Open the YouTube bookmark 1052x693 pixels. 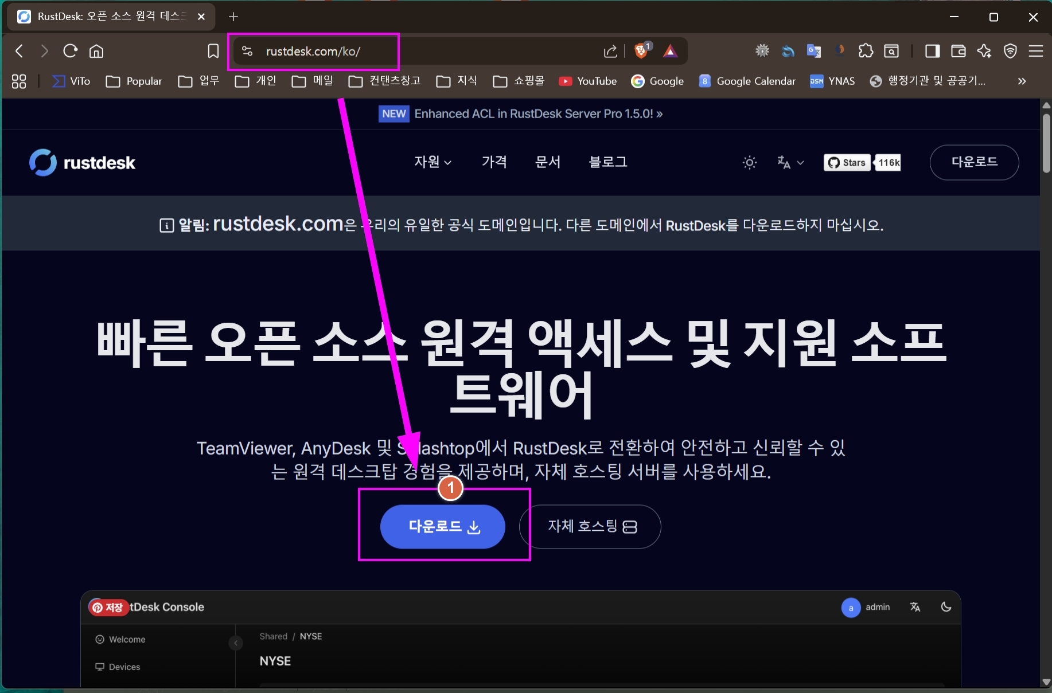[x=588, y=81]
